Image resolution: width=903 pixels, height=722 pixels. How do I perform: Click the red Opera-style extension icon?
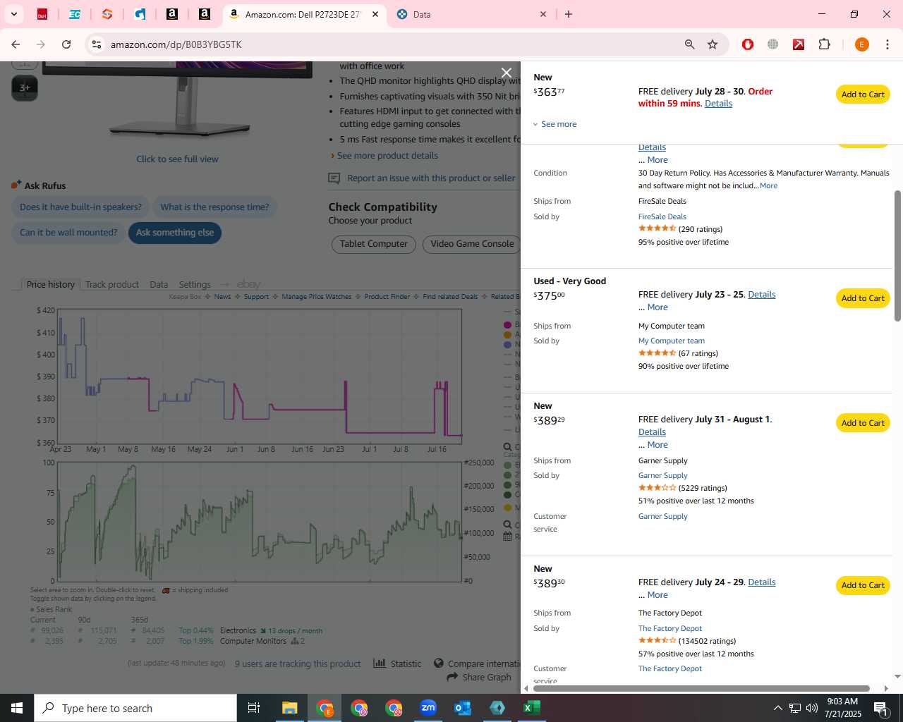pyautogui.click(x=748, y=44)
